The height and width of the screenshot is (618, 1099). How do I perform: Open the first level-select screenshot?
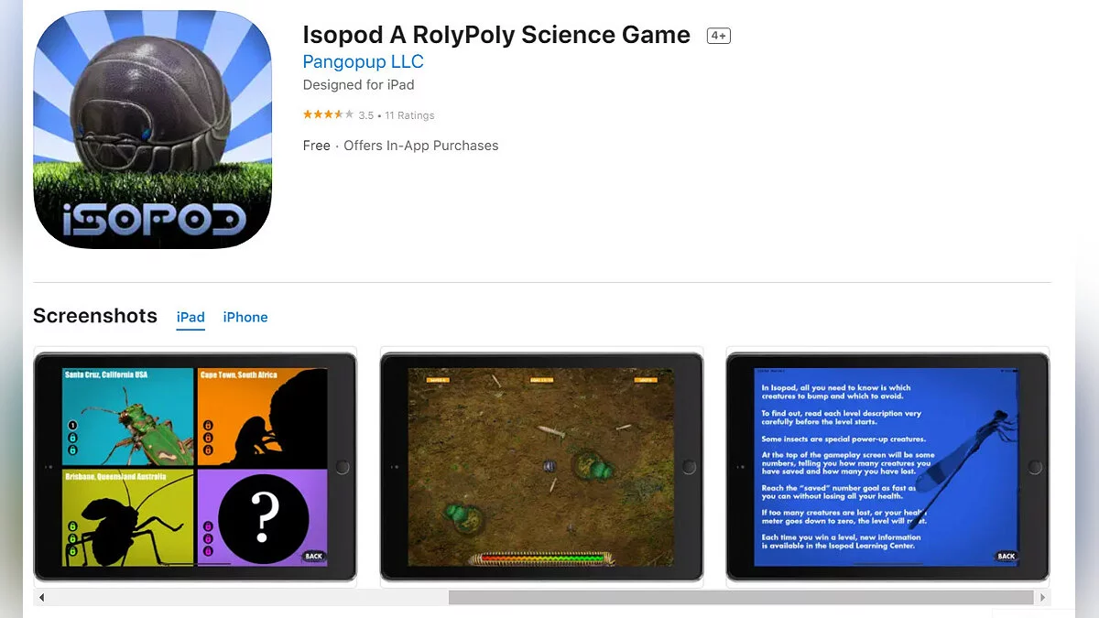(195, 467)
